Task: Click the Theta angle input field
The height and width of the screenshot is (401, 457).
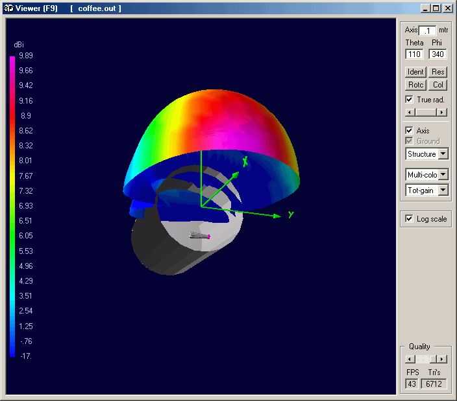Action: pyautogui.click(x=414, y=54)
